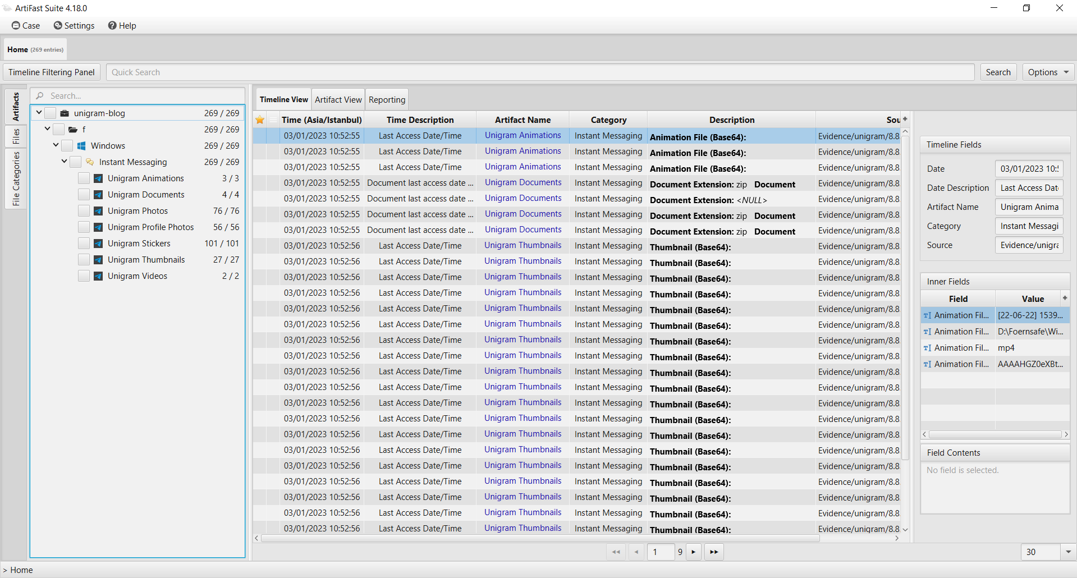Click the Search button
This screenshot has width=1077, height=578.
(998, 72)
